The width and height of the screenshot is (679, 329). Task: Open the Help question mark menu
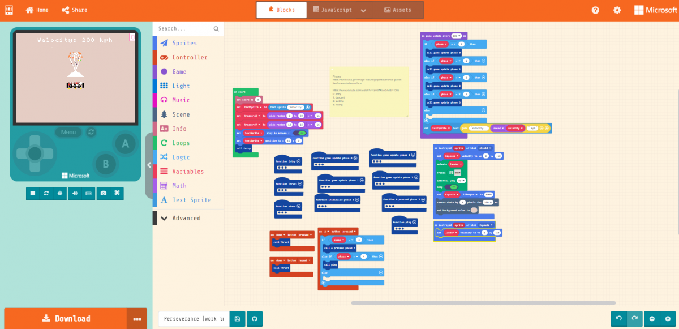click(x=595, y=10)
